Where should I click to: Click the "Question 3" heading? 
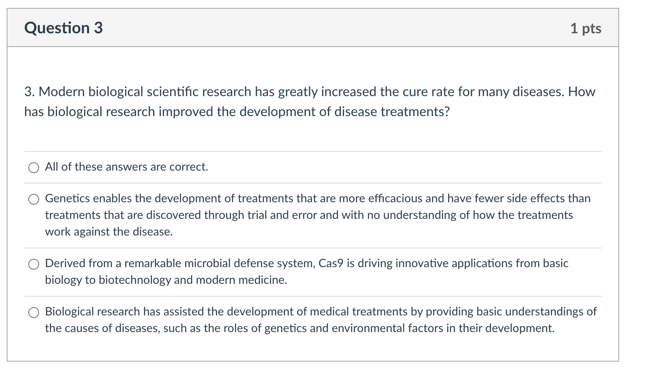[63, 28]
